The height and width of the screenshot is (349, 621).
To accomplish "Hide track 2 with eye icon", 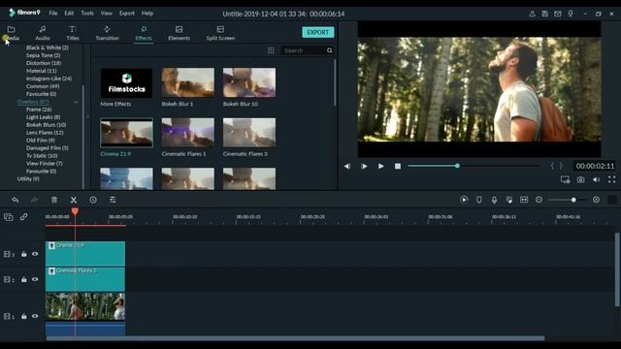I will [35, 279].
